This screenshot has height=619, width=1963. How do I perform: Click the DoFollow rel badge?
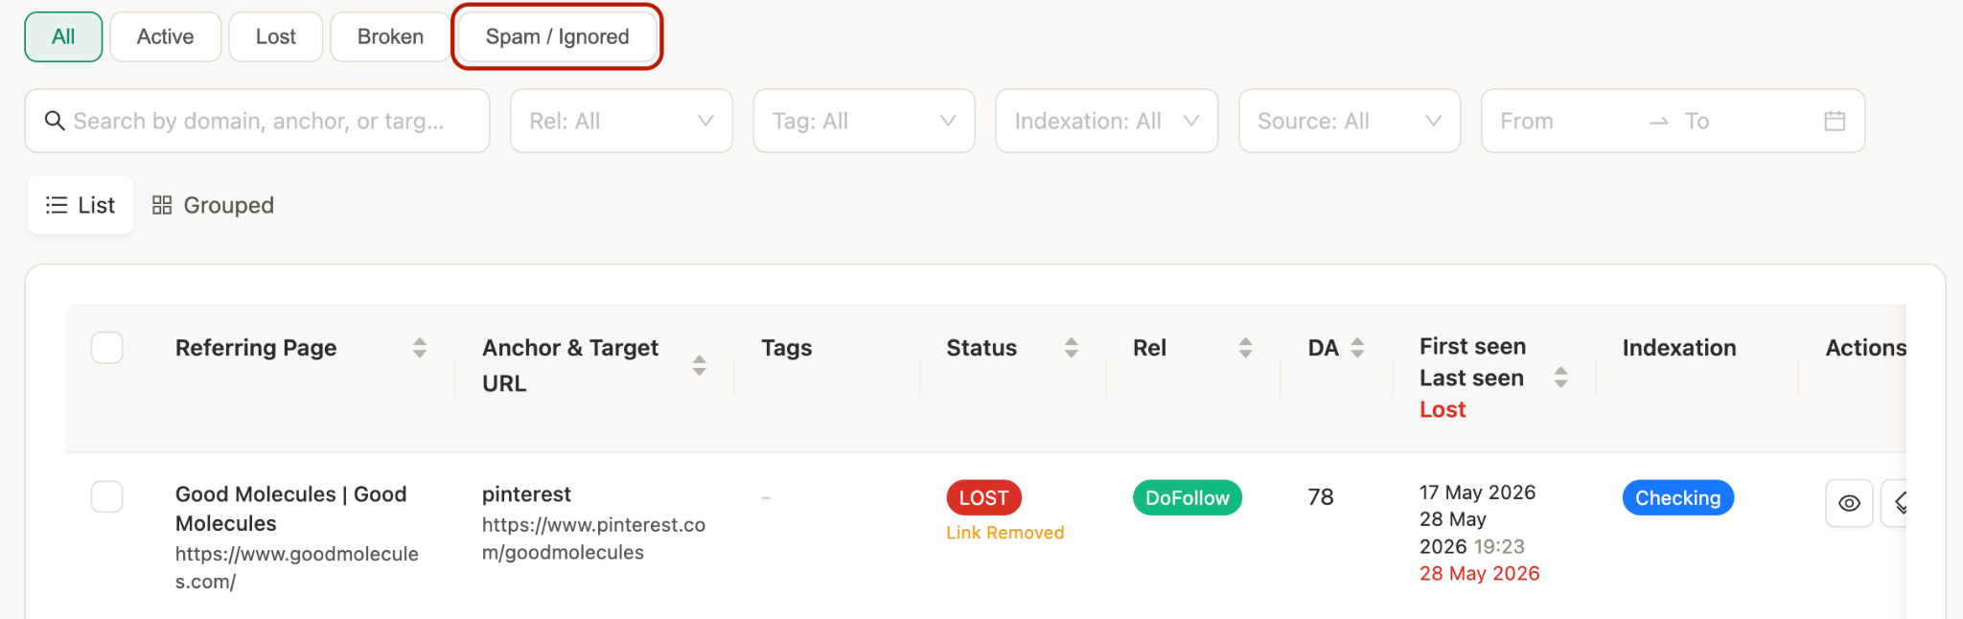click(x=1188, y=497)
